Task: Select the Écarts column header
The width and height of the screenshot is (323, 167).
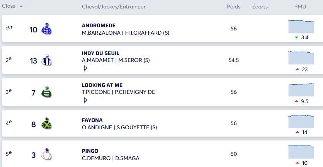Action: (x=260, y=7)
